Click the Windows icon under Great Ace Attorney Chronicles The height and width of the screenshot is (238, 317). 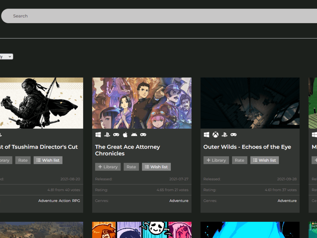point(98,135)
